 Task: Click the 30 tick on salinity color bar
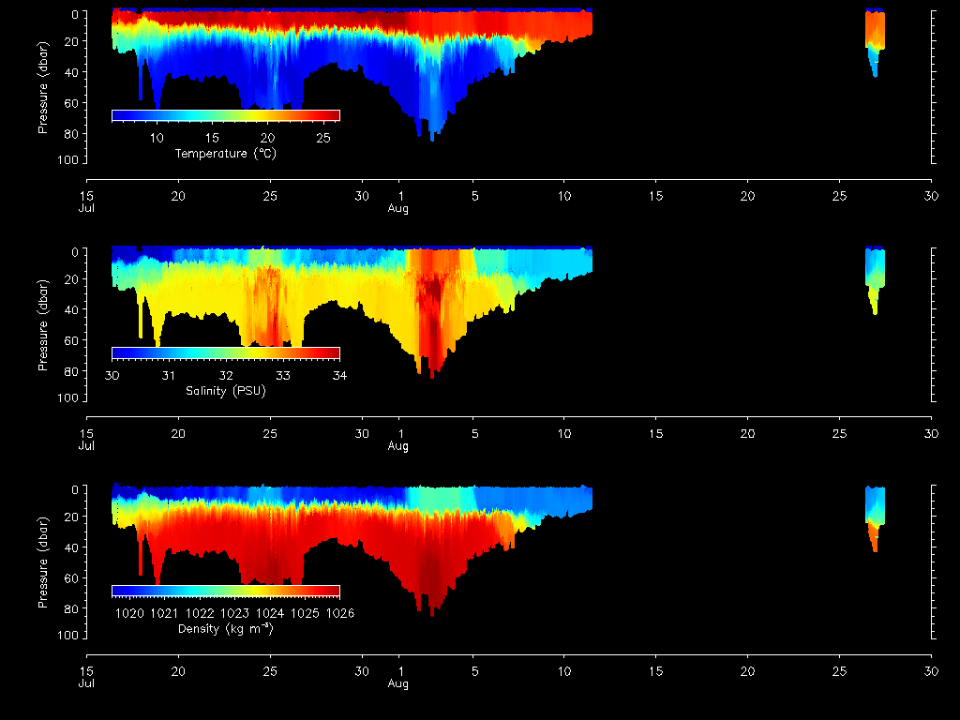point(112,375)
